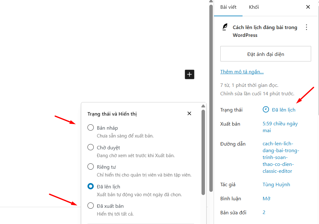Click the black add block plus icon

(x=189, y=74)
